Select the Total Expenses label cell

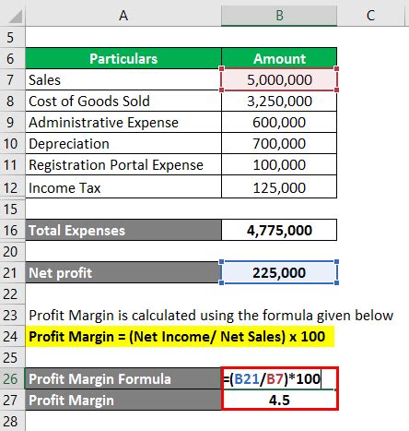pos(123,230)
